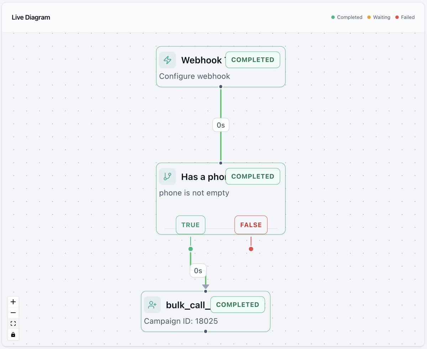This screenshot has height=349, width=427.
Task: Click COMPLETED badge on Webhook node
Action: (x=253, y=60)
